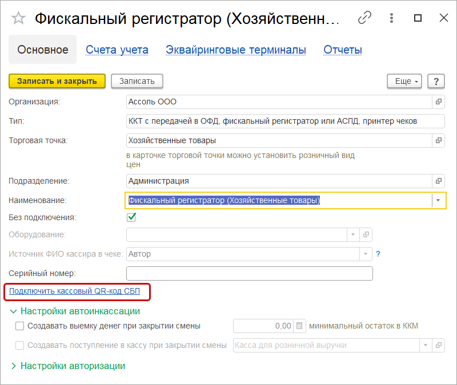Open the three-dot window menu
The width and height of the screenshot is (457, 385).
[391, 18]
